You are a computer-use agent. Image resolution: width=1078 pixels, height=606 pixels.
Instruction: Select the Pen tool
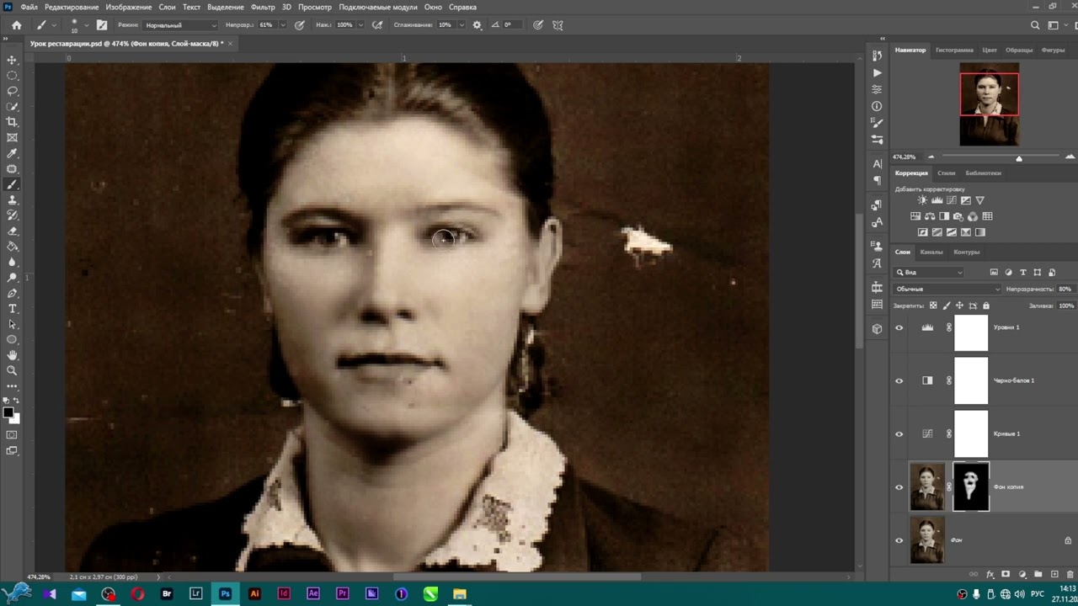[12, 293]
